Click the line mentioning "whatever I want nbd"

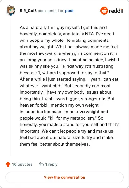point(65,86)
